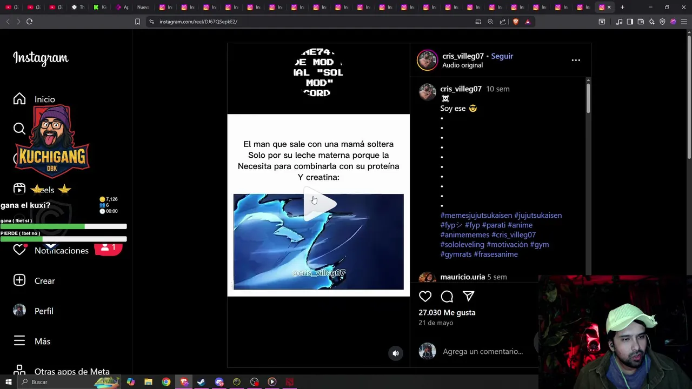Viewport: 692px width, 389px height.
Task: Open hashtag #gymrats
Action: point(456,254)
